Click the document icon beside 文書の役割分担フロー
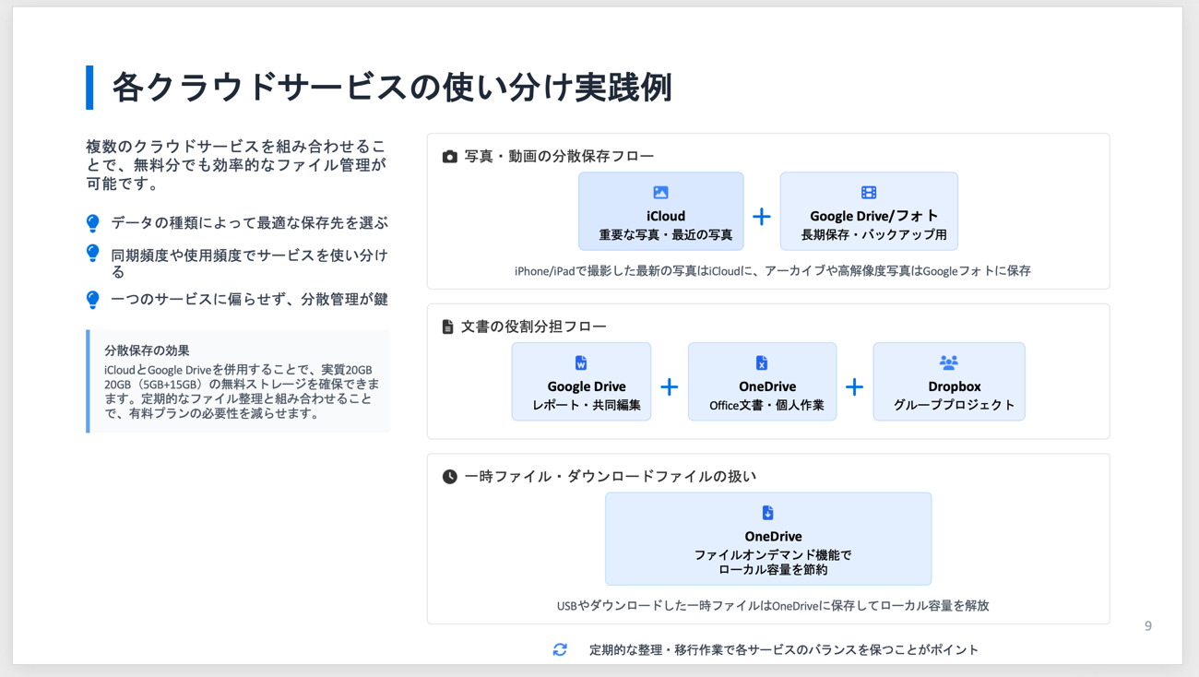Image resolution: width=1199 pixels, height=677 pixels. [447, 327]
